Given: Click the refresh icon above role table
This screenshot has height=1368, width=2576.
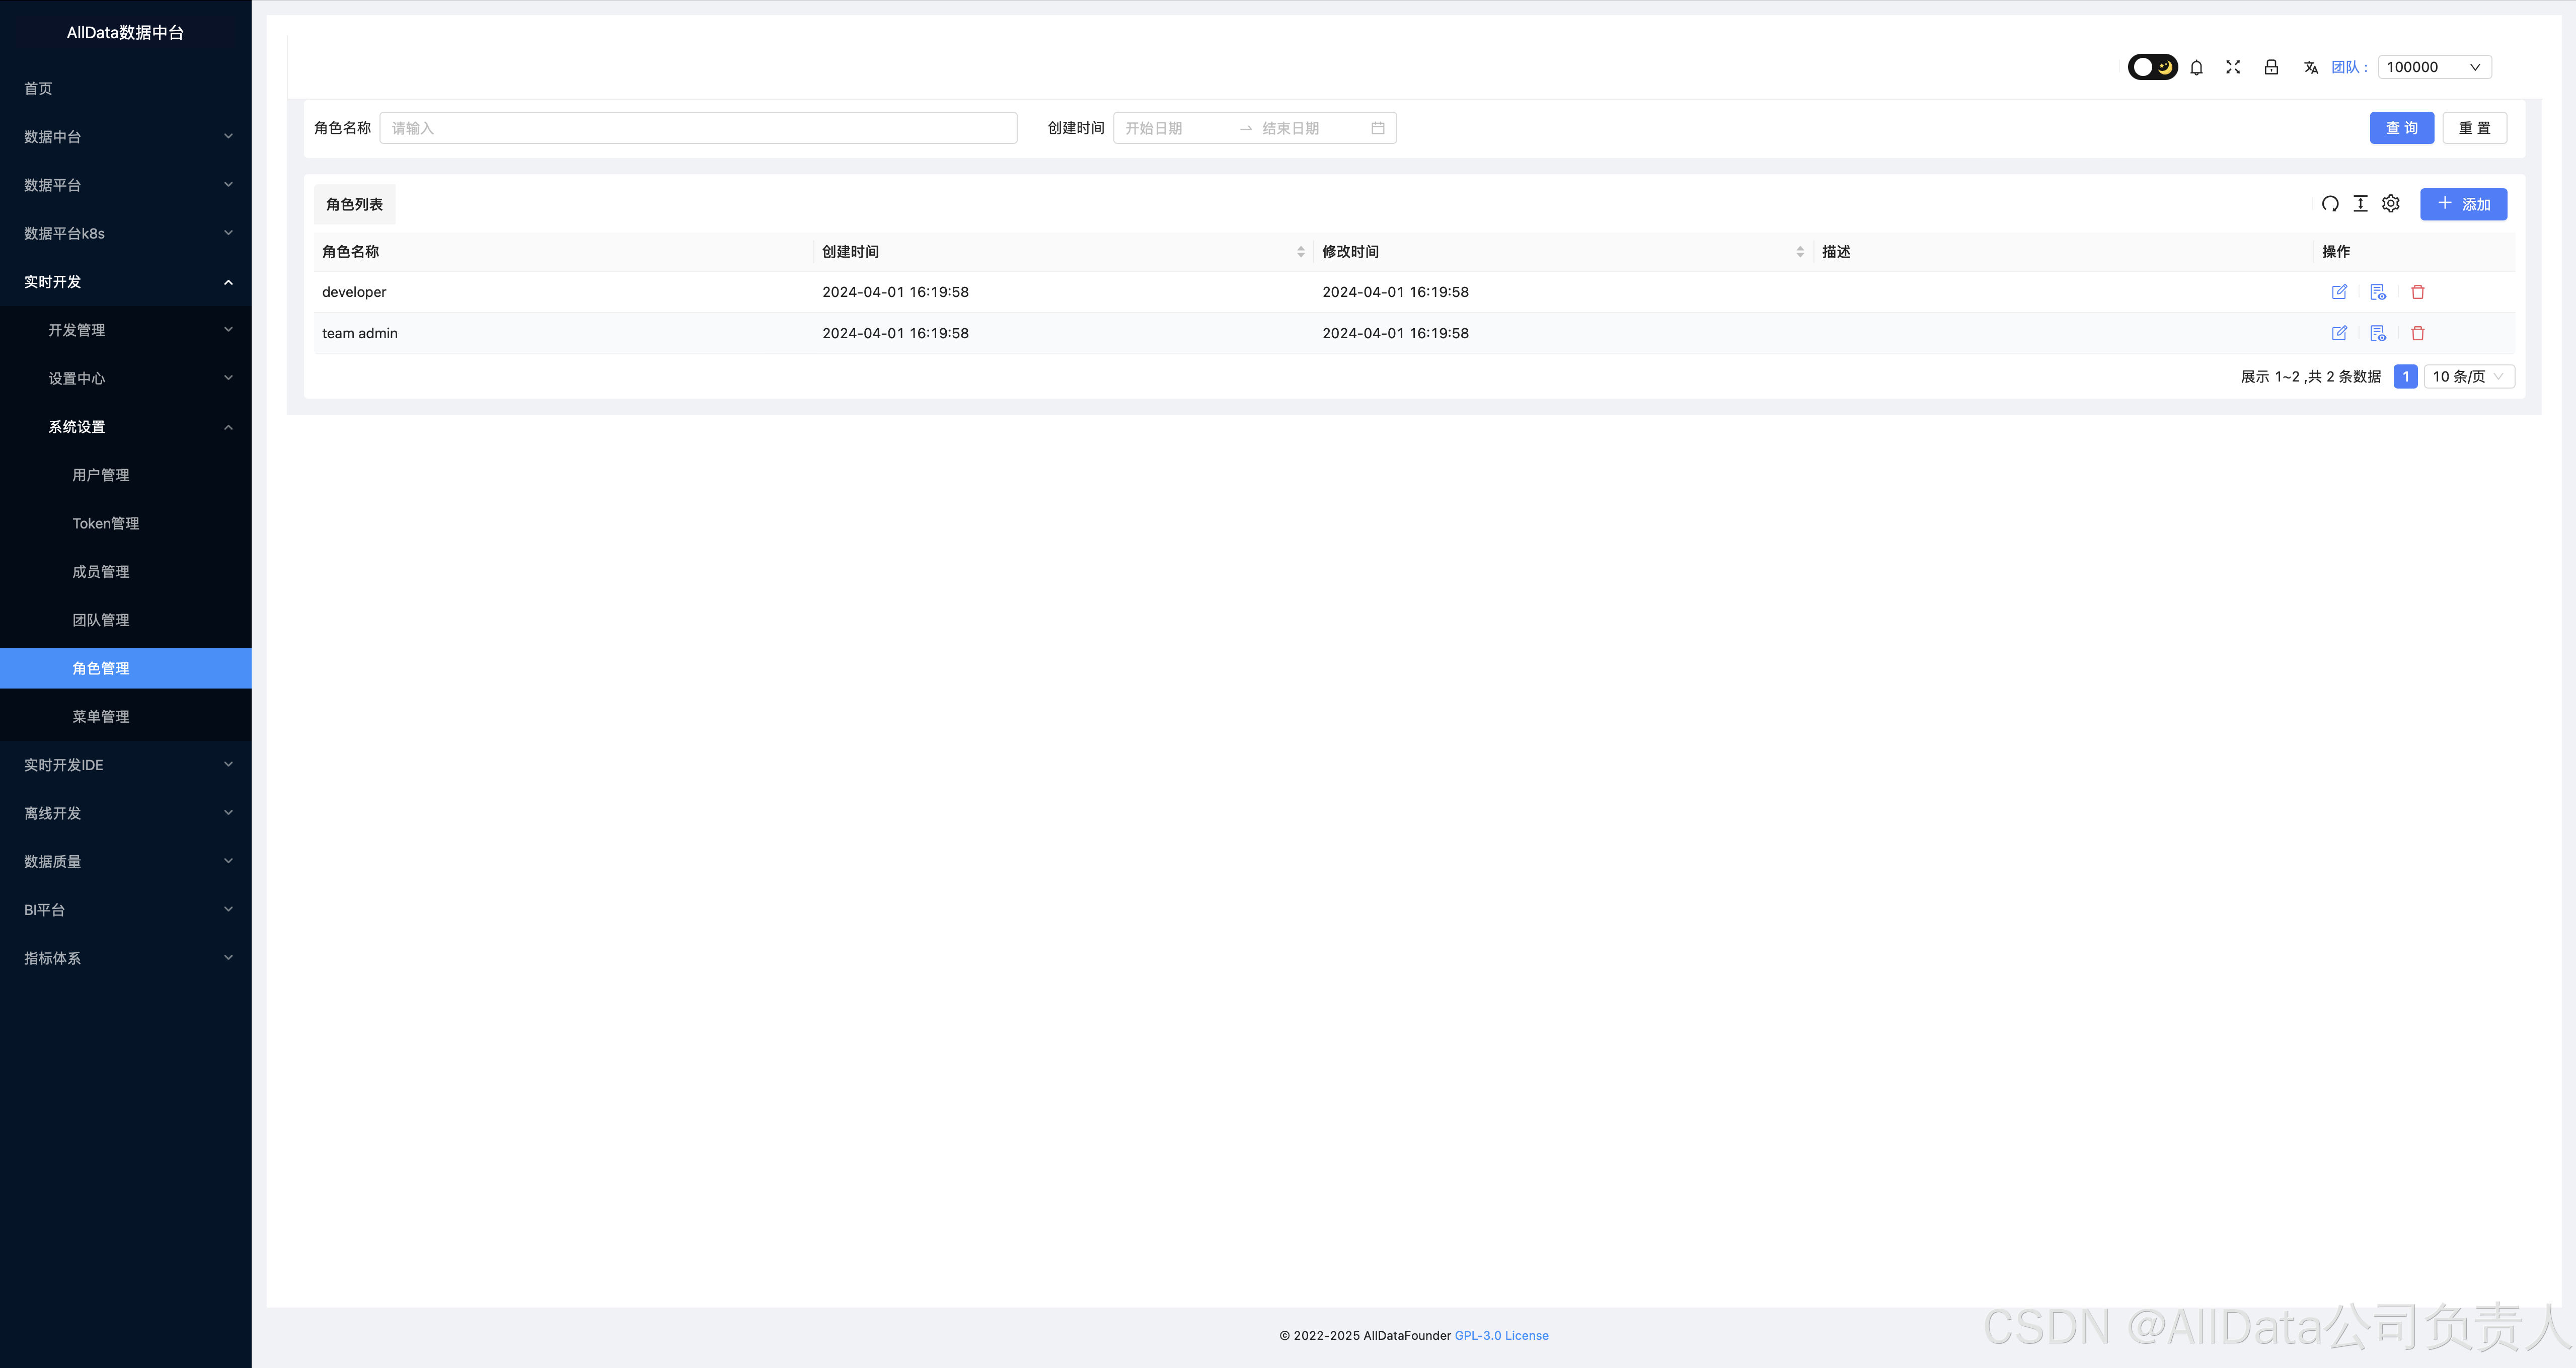Looking at the screenshot, I should tap(2330, 204).
